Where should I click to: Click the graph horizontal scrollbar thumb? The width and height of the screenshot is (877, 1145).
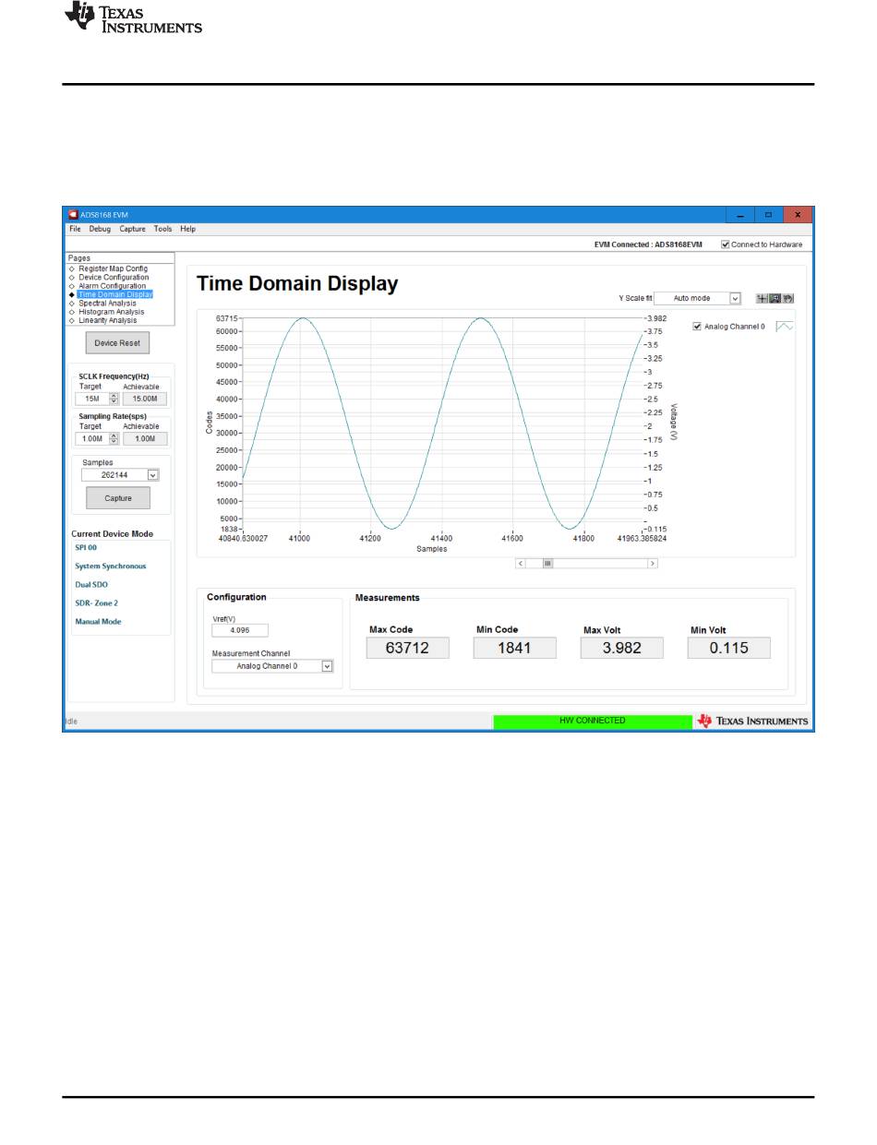click(547, 563)
